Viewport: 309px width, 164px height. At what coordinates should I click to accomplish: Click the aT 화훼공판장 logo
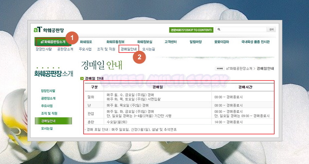(x=49, y=30)
